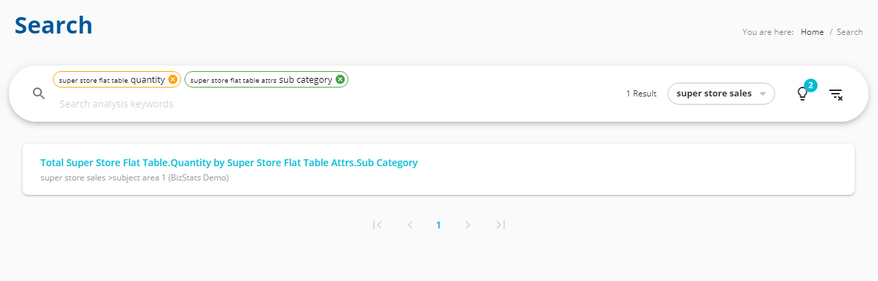Go to the first results page
Viewport: 878px width, 281px height.
377,225
